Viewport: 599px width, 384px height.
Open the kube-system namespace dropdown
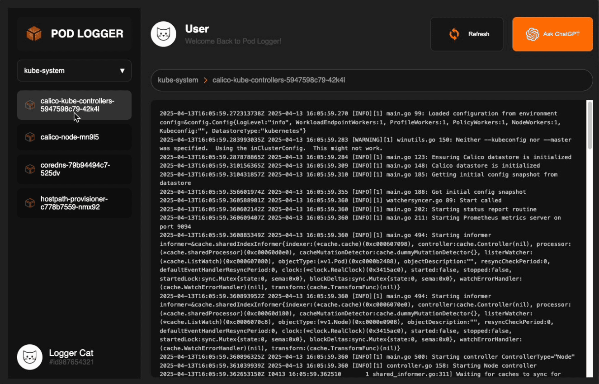(74, 70)
